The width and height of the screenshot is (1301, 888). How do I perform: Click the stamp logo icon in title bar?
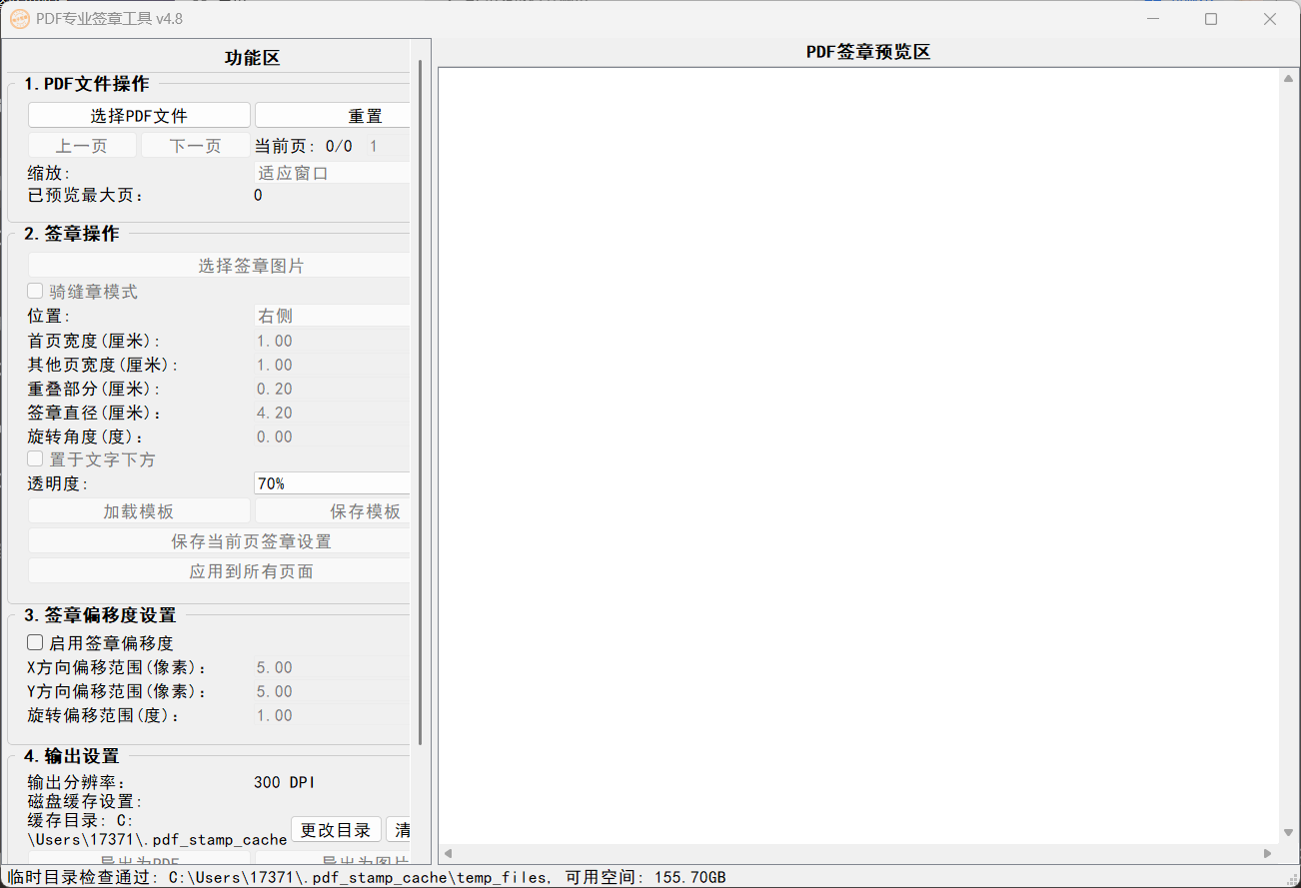[x=19, y=19]
